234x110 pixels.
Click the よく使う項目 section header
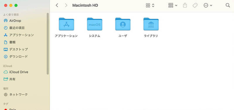coord(11,15)
